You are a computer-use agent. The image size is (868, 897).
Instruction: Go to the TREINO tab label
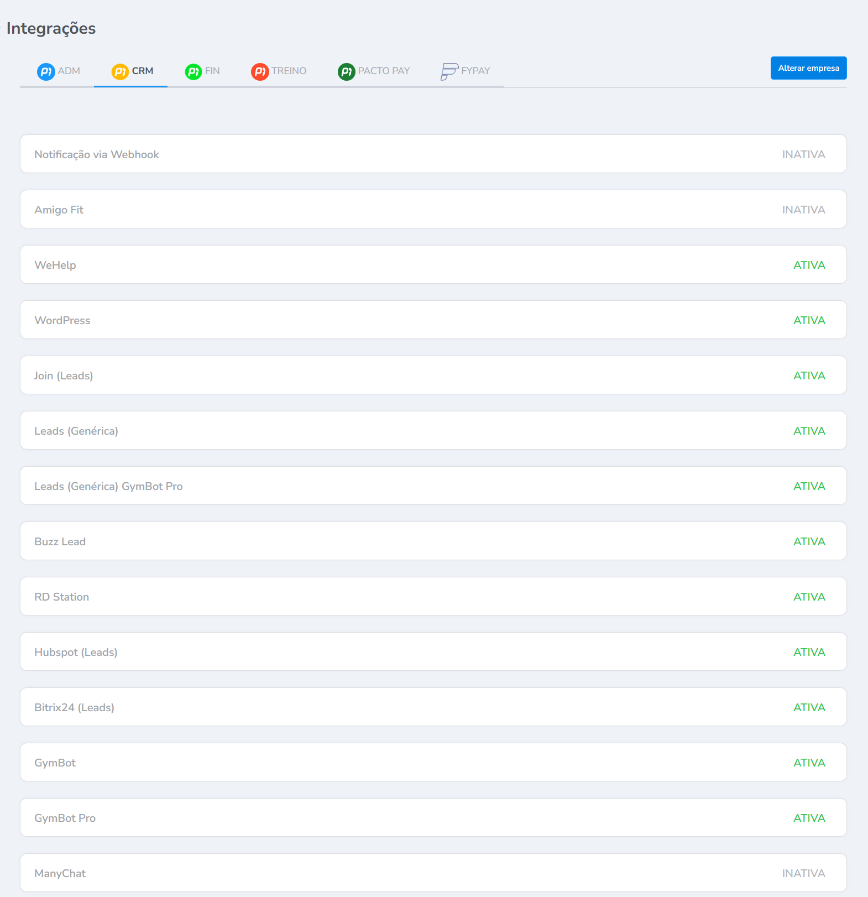pyautogui.click(x=289, y=71)
